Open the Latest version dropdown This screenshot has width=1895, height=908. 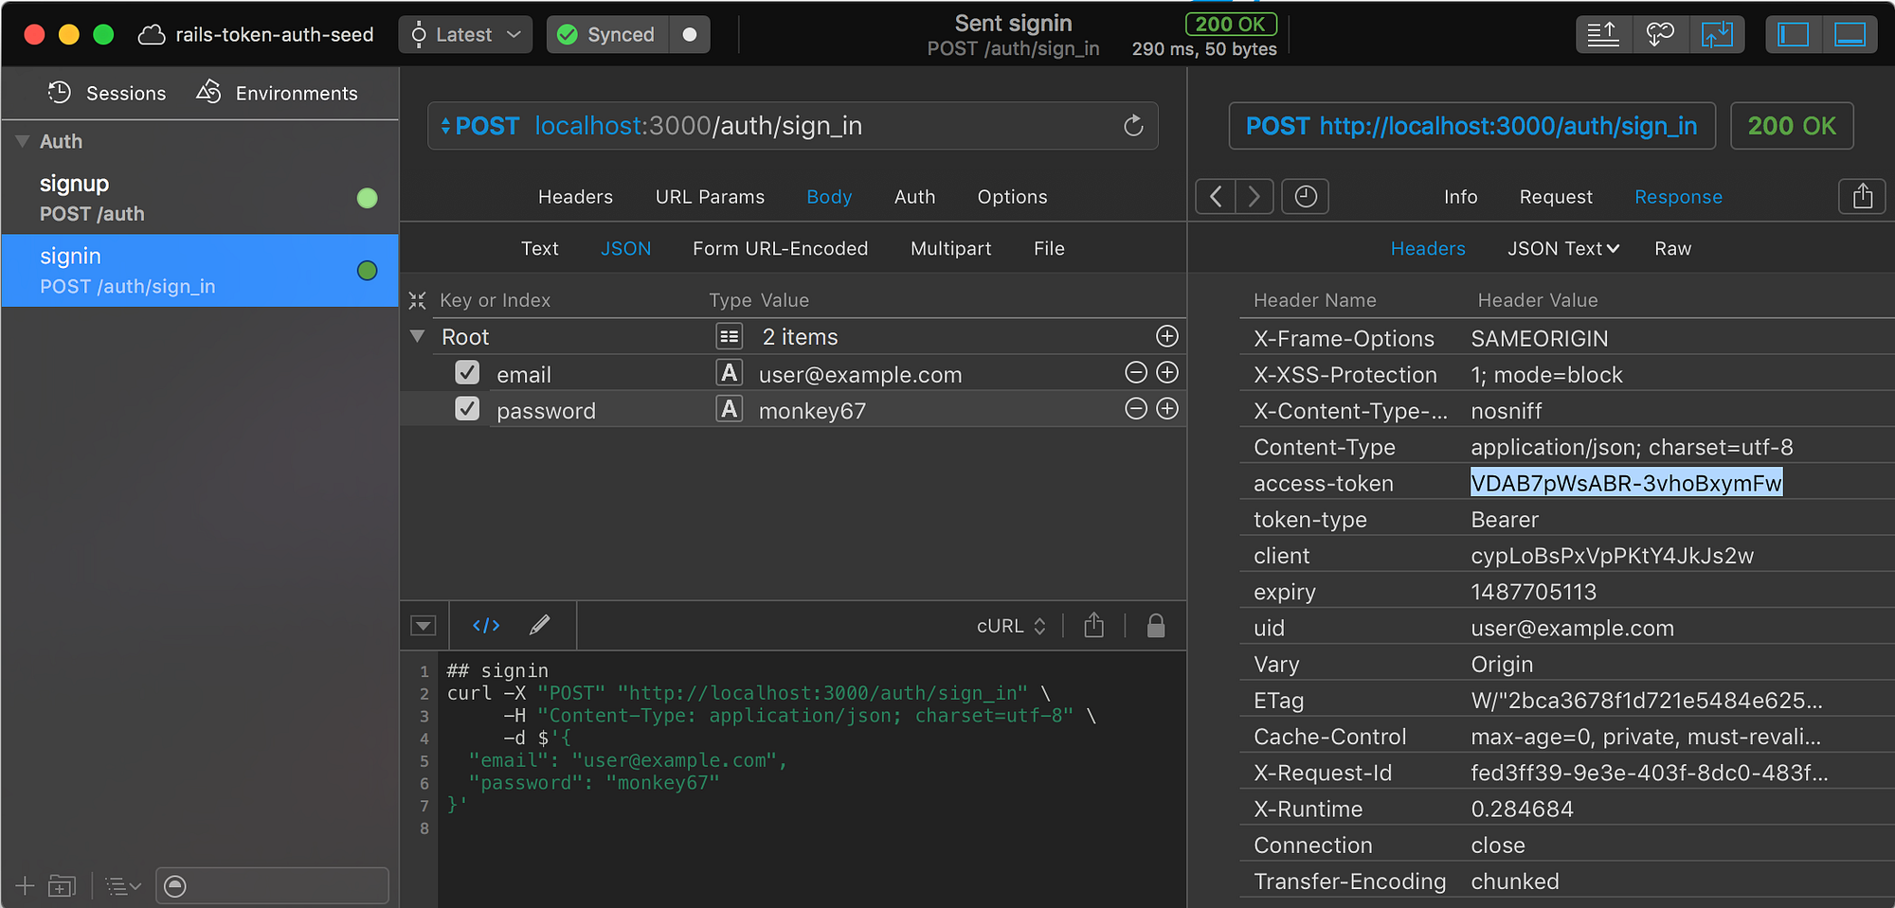coord(465,35)
